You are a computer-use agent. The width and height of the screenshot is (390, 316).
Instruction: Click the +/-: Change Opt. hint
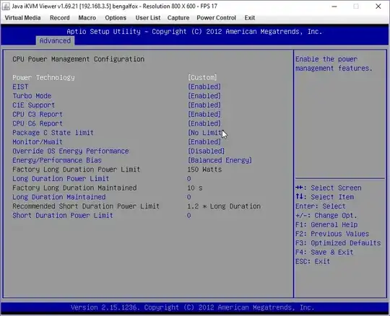tap(326, 216)
